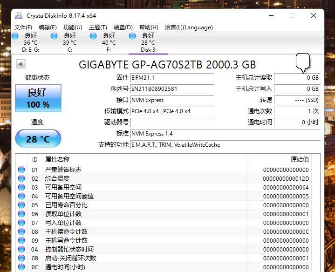Click the firmware field EIFM21.1

tap(172, 78)
